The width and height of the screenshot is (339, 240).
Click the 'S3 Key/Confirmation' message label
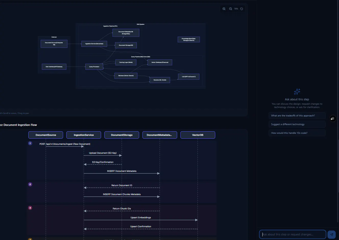[x=103, y=162]
